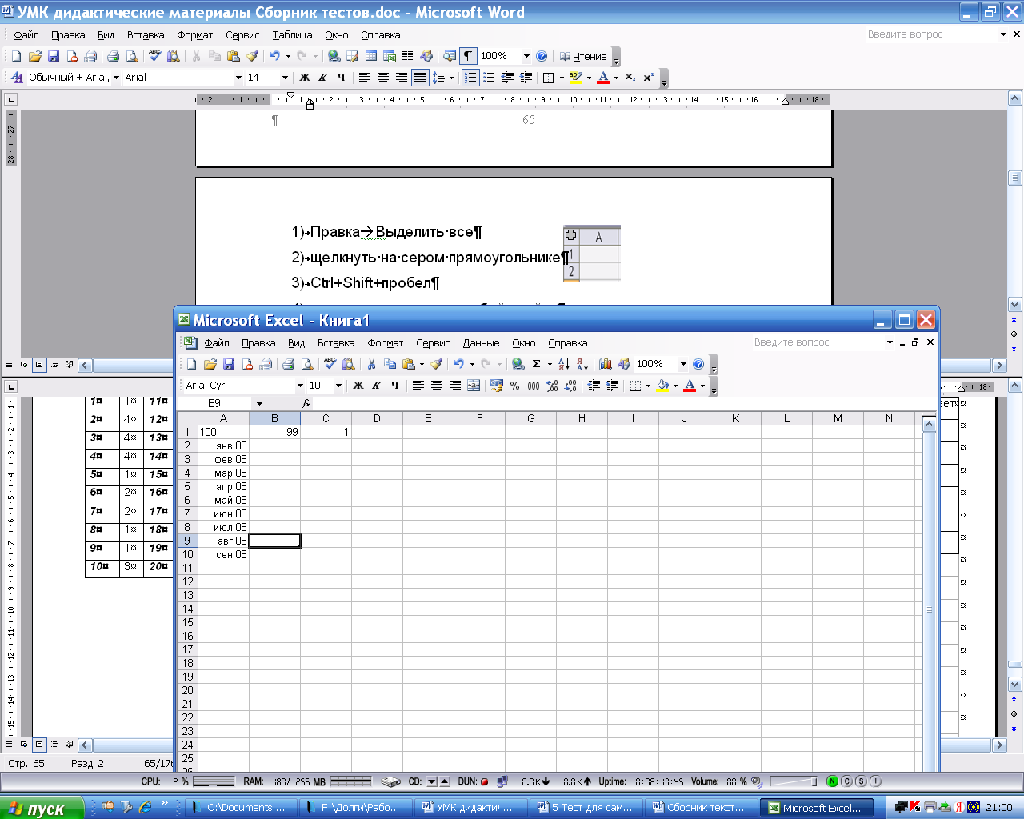1024x819 pixels.
Task: Open Excel Формат menu
Action: click(x=386, y=343)
